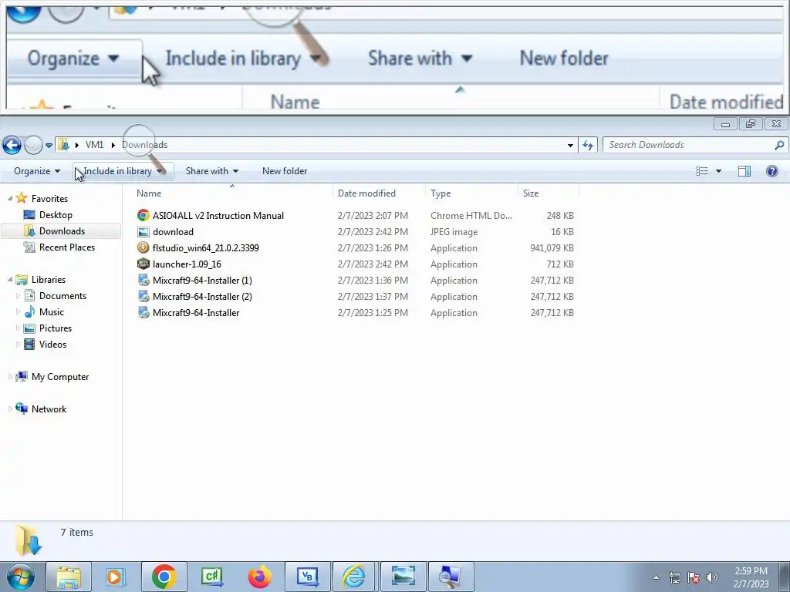Screen dimensions: 790x592
Task: Click the 941,079 KB size cell
Action: point(552,247)
